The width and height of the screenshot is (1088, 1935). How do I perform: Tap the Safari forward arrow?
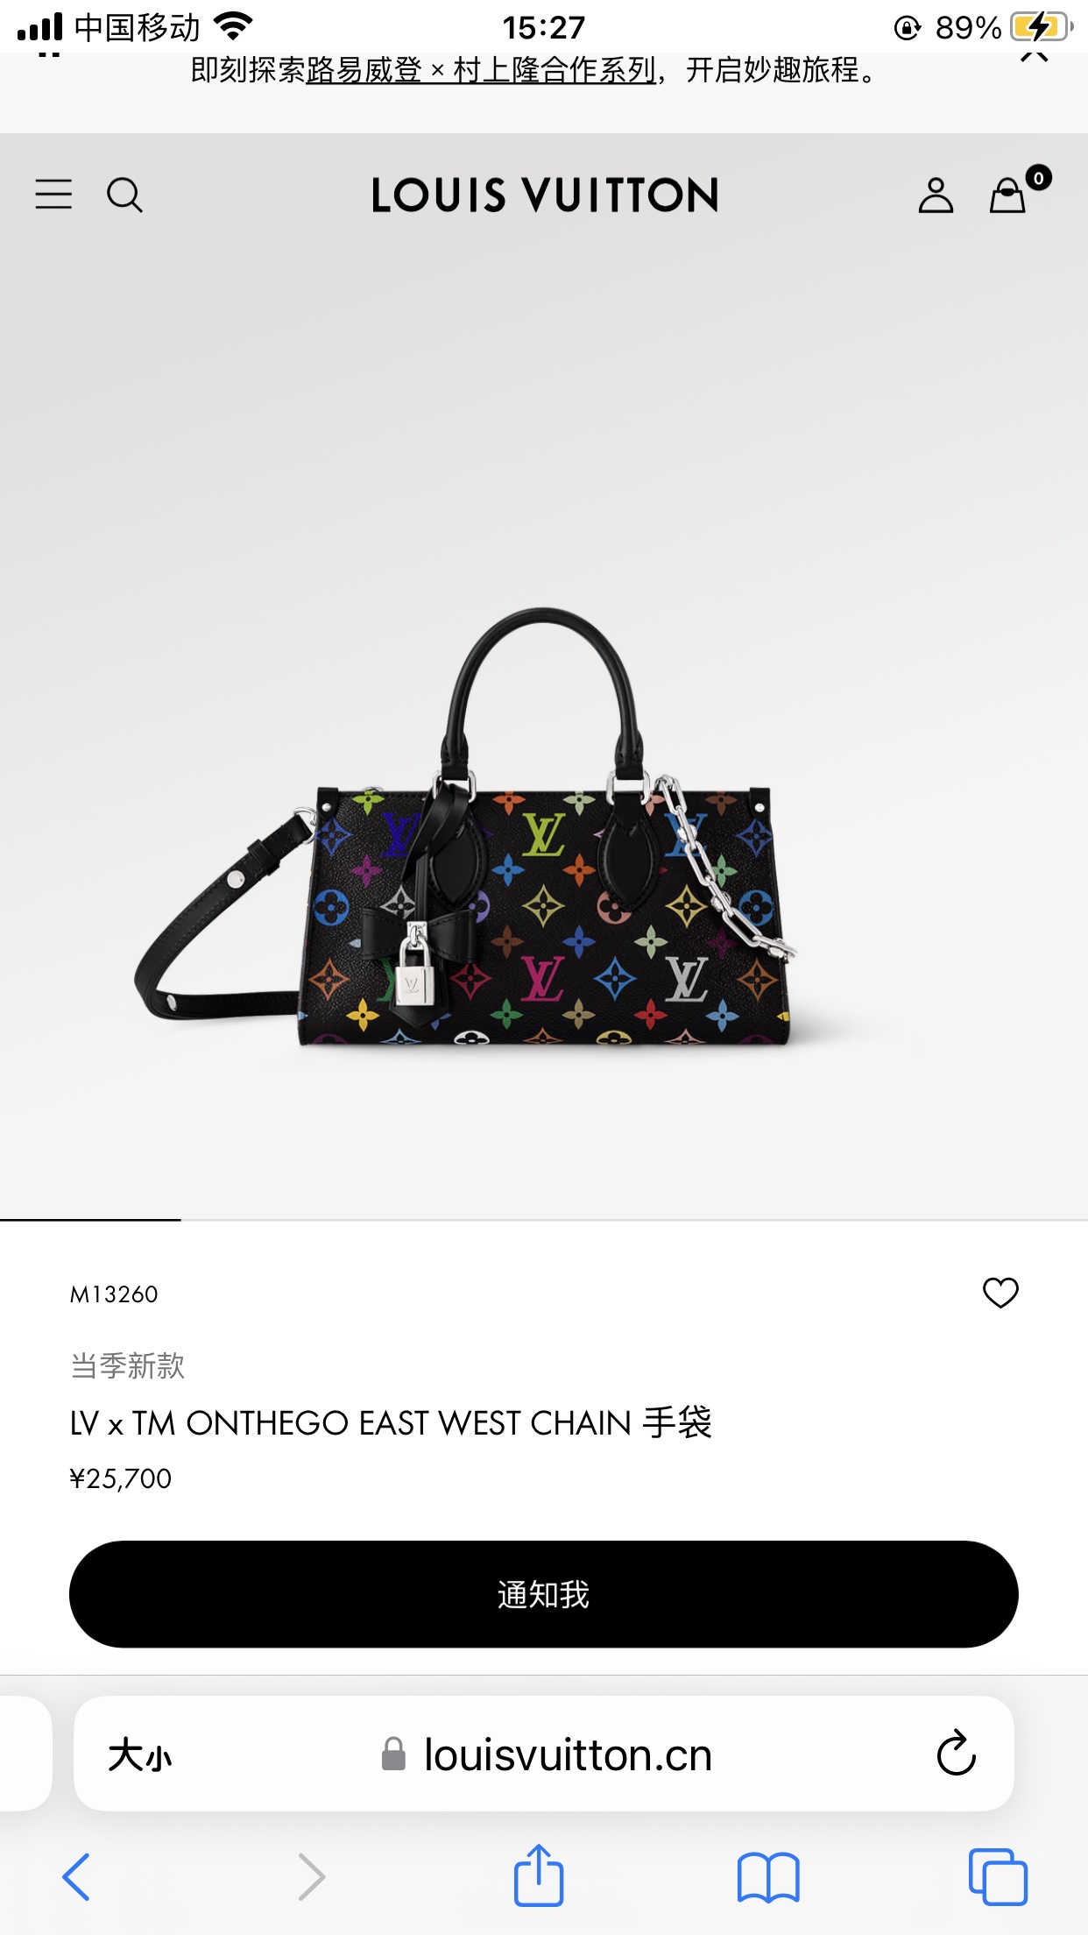coord(310,1876)
